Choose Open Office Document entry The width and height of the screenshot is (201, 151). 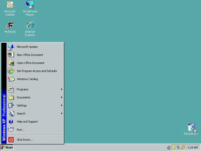(x=35, y=63)
